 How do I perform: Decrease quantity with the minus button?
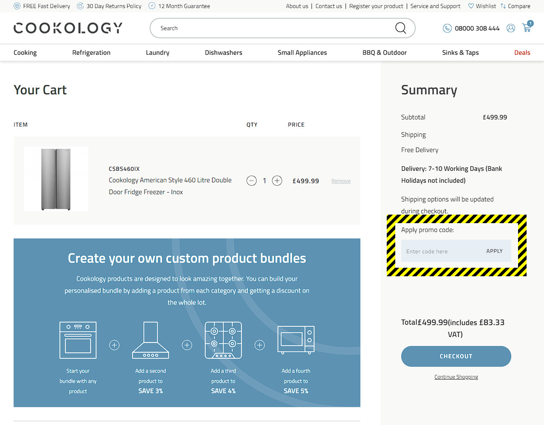252,181
